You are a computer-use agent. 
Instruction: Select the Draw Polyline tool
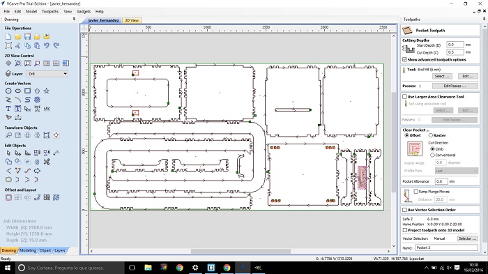(8, 100)
